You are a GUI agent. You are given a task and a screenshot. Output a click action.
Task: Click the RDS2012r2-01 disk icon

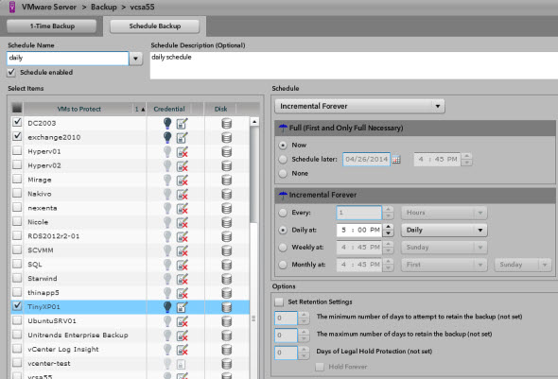click(x=227, y=236)
